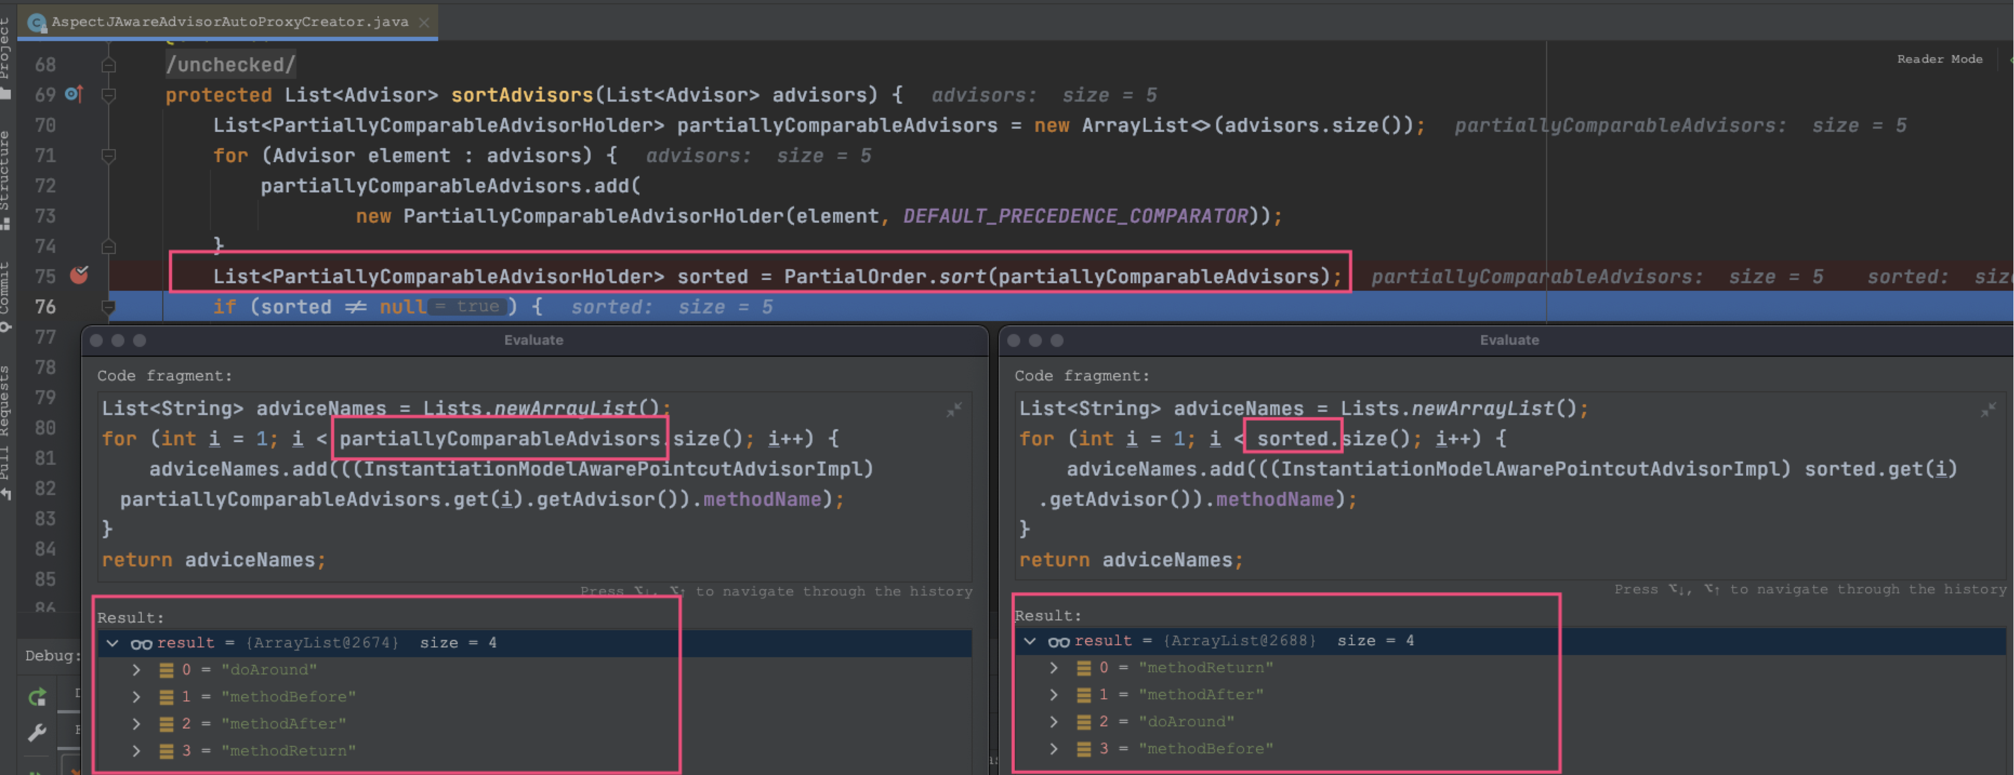The image size is (2014, 775).
Task: Collapse the code fragment editor in right Evaluate dialog
Action: tap(1988, 409)
